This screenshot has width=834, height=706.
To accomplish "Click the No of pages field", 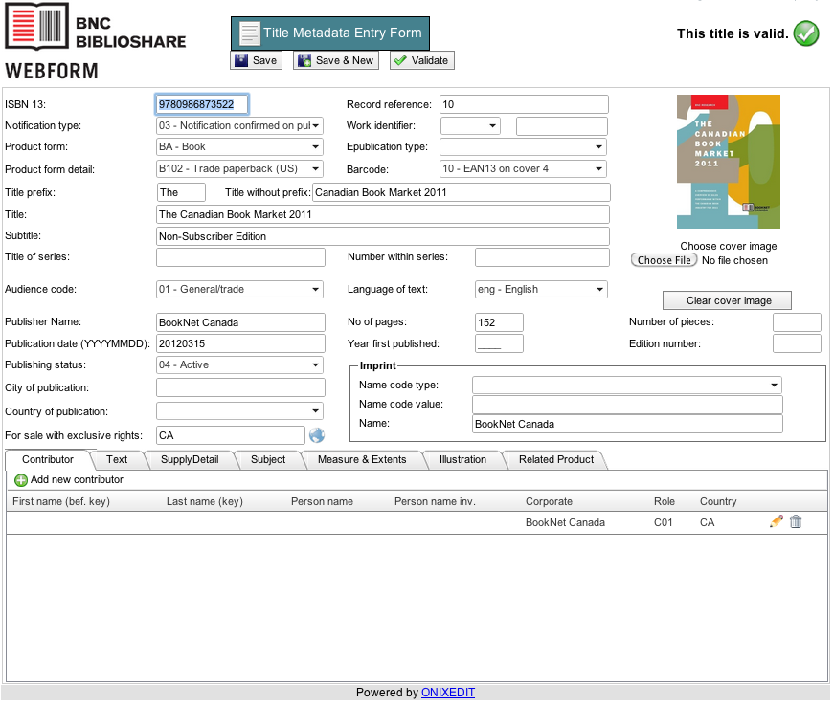I will 500,323.
